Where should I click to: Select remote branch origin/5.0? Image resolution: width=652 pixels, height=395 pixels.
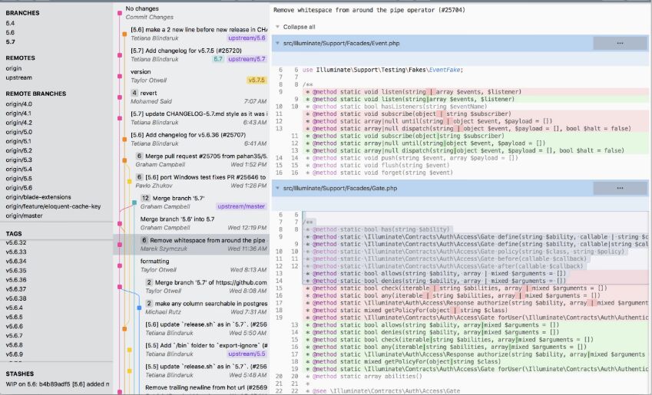(x=18, y=132)
